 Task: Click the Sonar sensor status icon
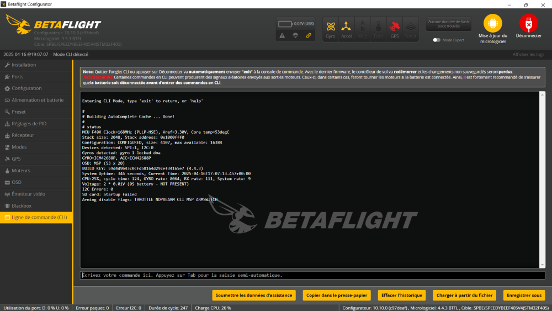410,29
